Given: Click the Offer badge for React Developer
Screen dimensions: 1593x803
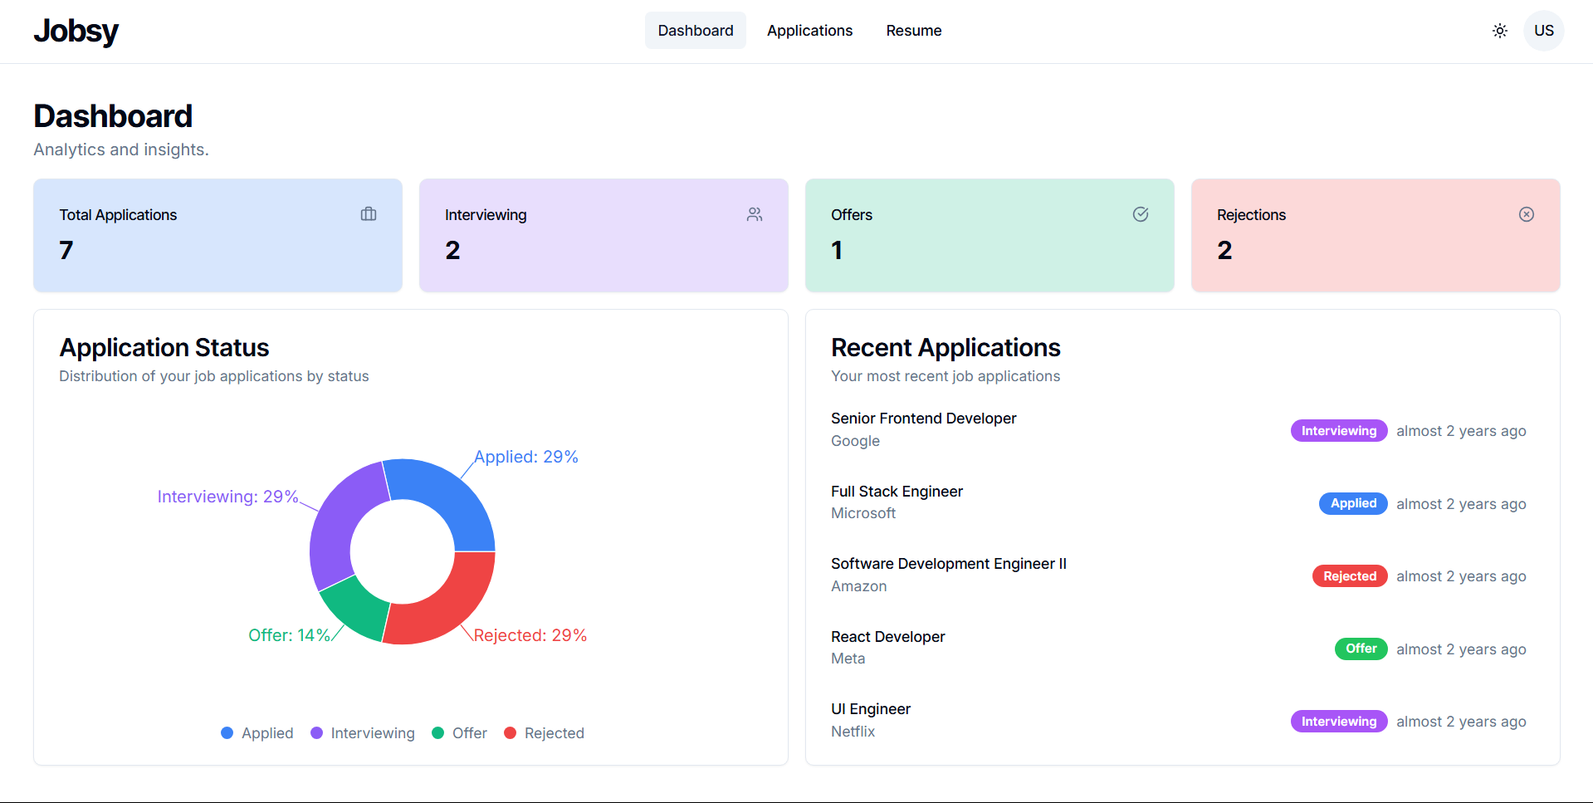Looking at the screenshot, I should click(x=1360, y=649).
